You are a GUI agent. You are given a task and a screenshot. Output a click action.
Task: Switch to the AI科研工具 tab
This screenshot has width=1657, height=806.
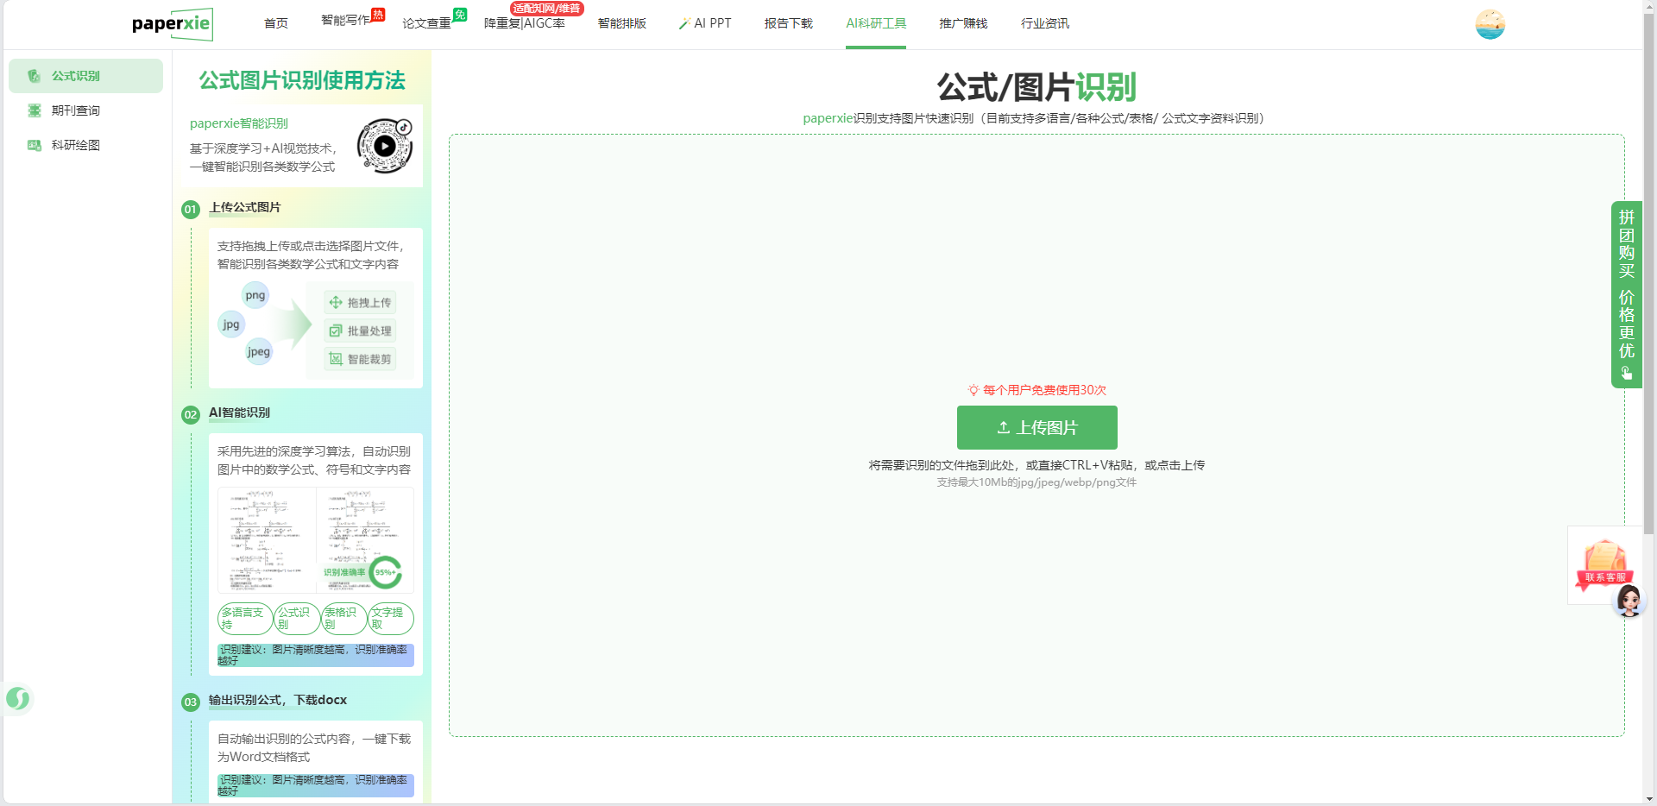click(875, 24)
